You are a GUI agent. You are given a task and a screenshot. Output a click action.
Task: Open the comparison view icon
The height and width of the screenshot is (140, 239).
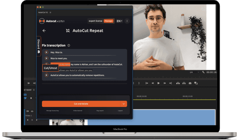click(196, 83)
